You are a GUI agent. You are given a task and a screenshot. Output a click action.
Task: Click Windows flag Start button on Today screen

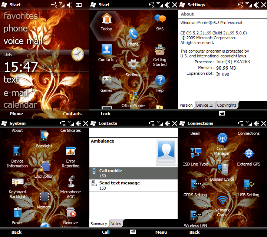[4, 5]
